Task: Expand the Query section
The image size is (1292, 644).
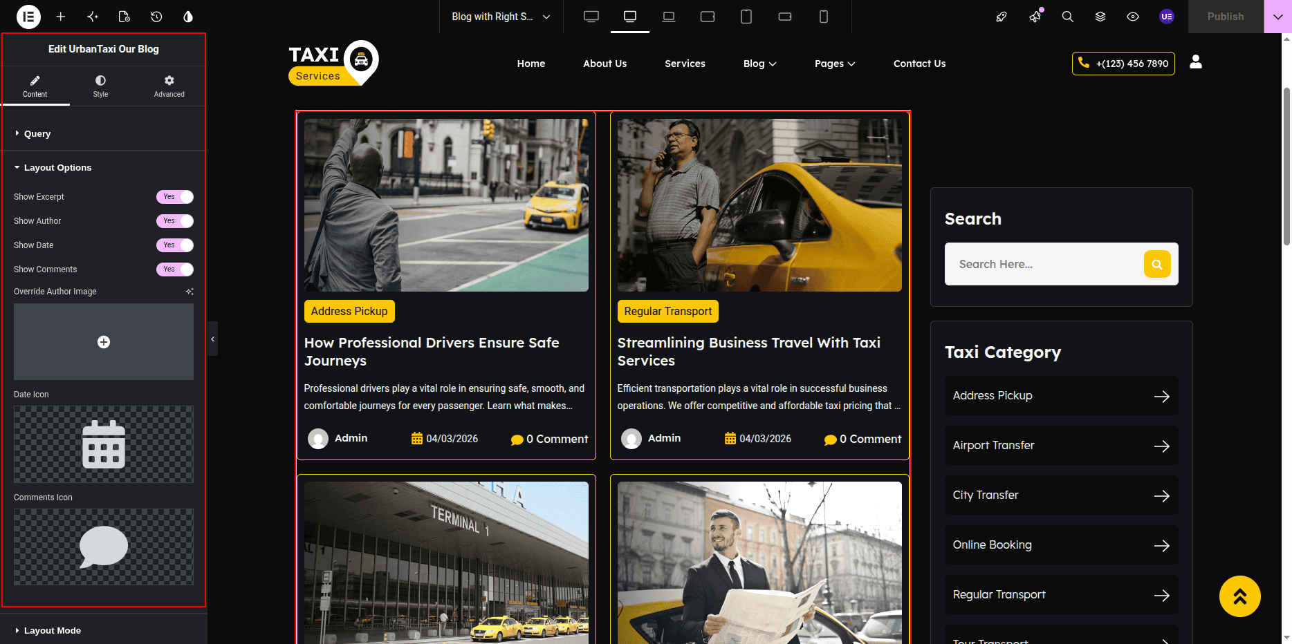Action: pyautogui.click(x=104, y=134)
